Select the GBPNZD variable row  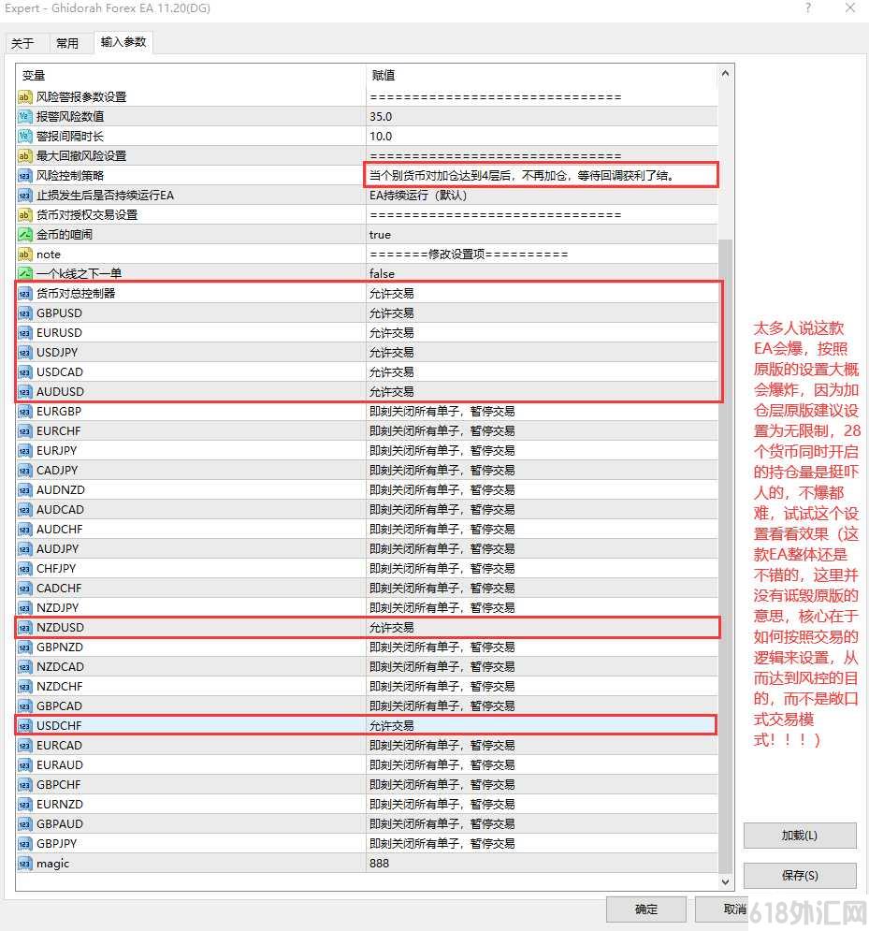pyautogui.click(x=367, y=647)
